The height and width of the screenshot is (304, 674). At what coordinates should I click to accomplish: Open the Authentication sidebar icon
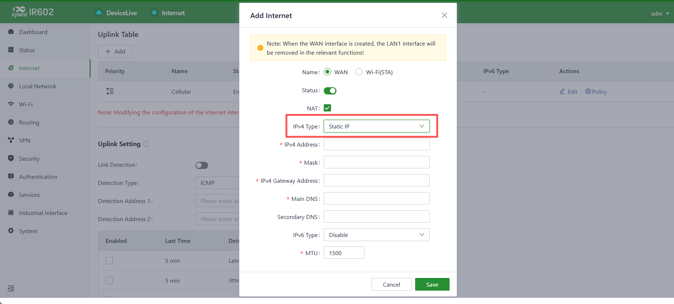pyautogui.click(x=11, y=177)
